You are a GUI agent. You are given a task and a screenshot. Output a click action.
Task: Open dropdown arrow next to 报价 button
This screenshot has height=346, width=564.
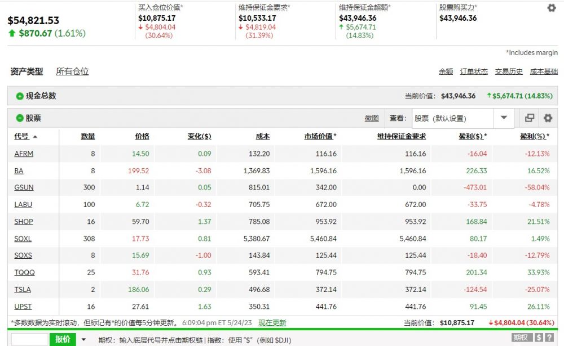click(84, 339)
